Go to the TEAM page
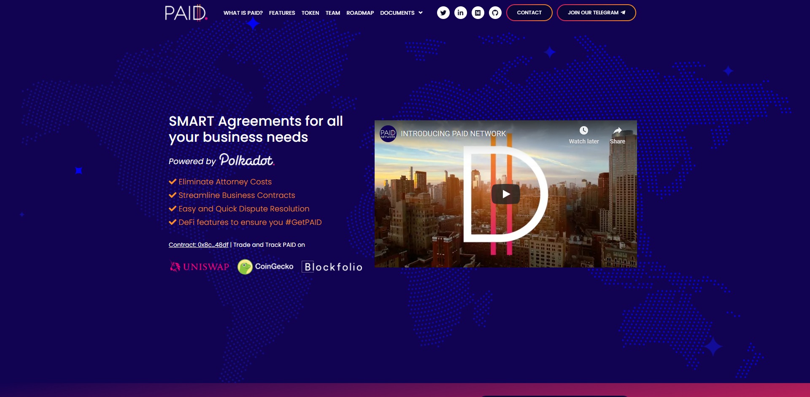810x397 pixels. (x=333, y=13)
